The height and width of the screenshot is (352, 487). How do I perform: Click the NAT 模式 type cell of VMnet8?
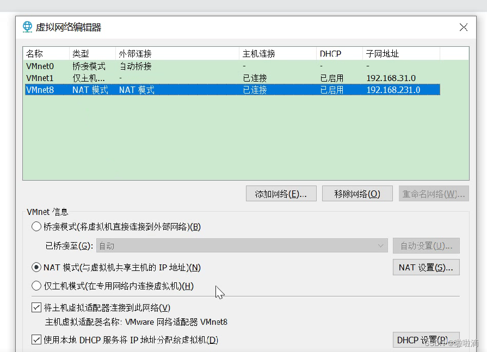pos(90,90)
